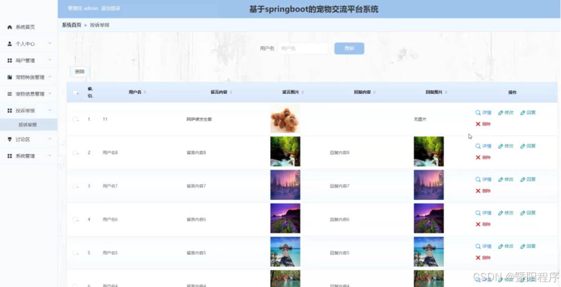
Task: Click 系统首页 in the breadcrumb
Action: [x=71, y=25]
